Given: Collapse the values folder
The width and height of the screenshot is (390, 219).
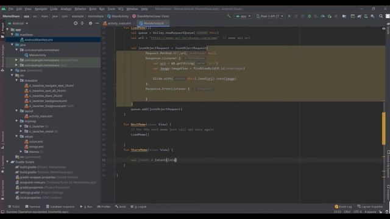Looking at the screenshot, I should [x=16, y=136].
